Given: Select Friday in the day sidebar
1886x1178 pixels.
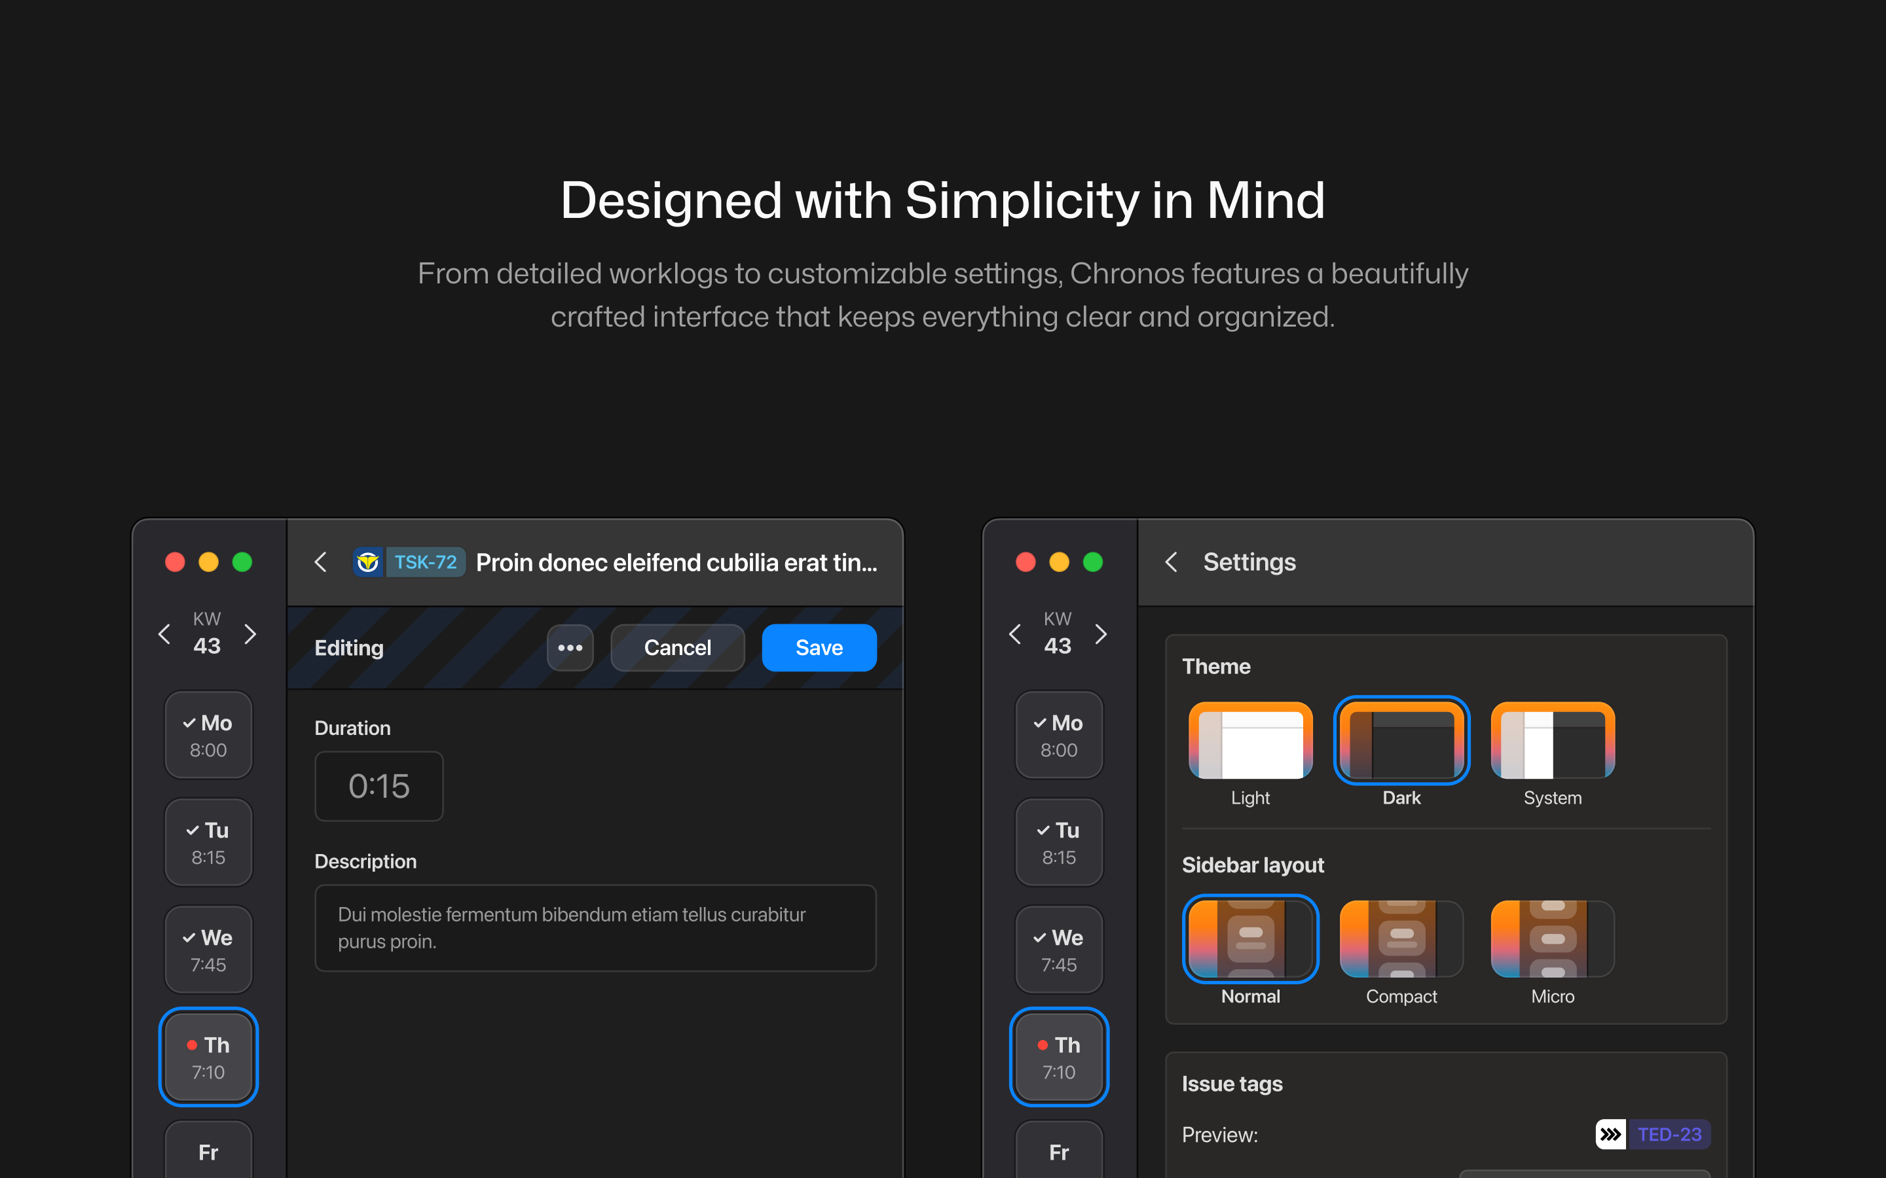Looking at the screenshot, I should click(x=208, y=1152).
